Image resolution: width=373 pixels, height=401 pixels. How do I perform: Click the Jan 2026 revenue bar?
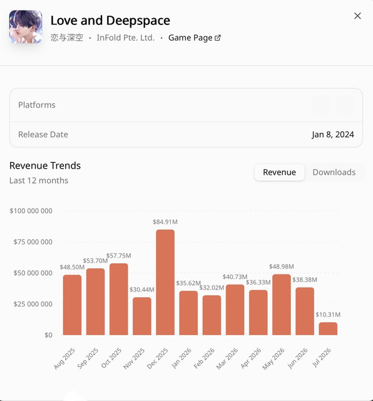tap(188, 313)
